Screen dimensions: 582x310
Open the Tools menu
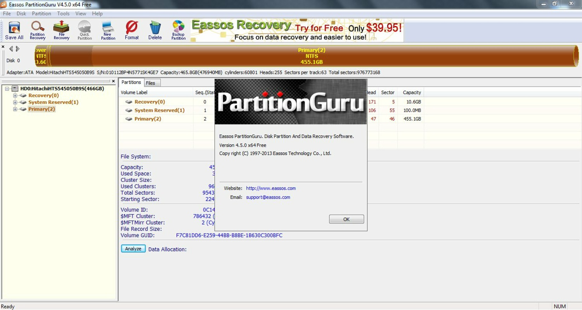(x=63, y=14)
